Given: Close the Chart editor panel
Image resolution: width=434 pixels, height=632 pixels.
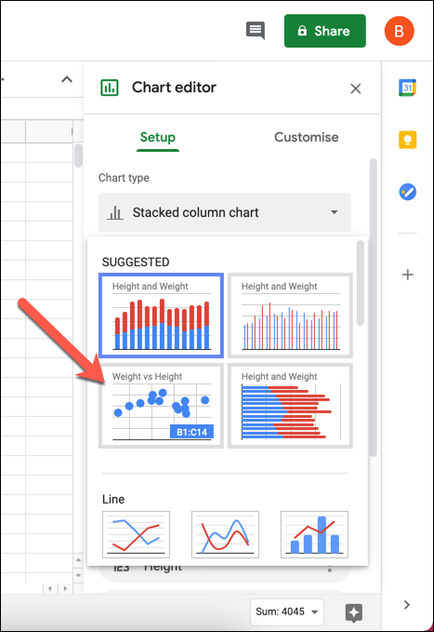Looking at the screenshot, I should [356, 88].
